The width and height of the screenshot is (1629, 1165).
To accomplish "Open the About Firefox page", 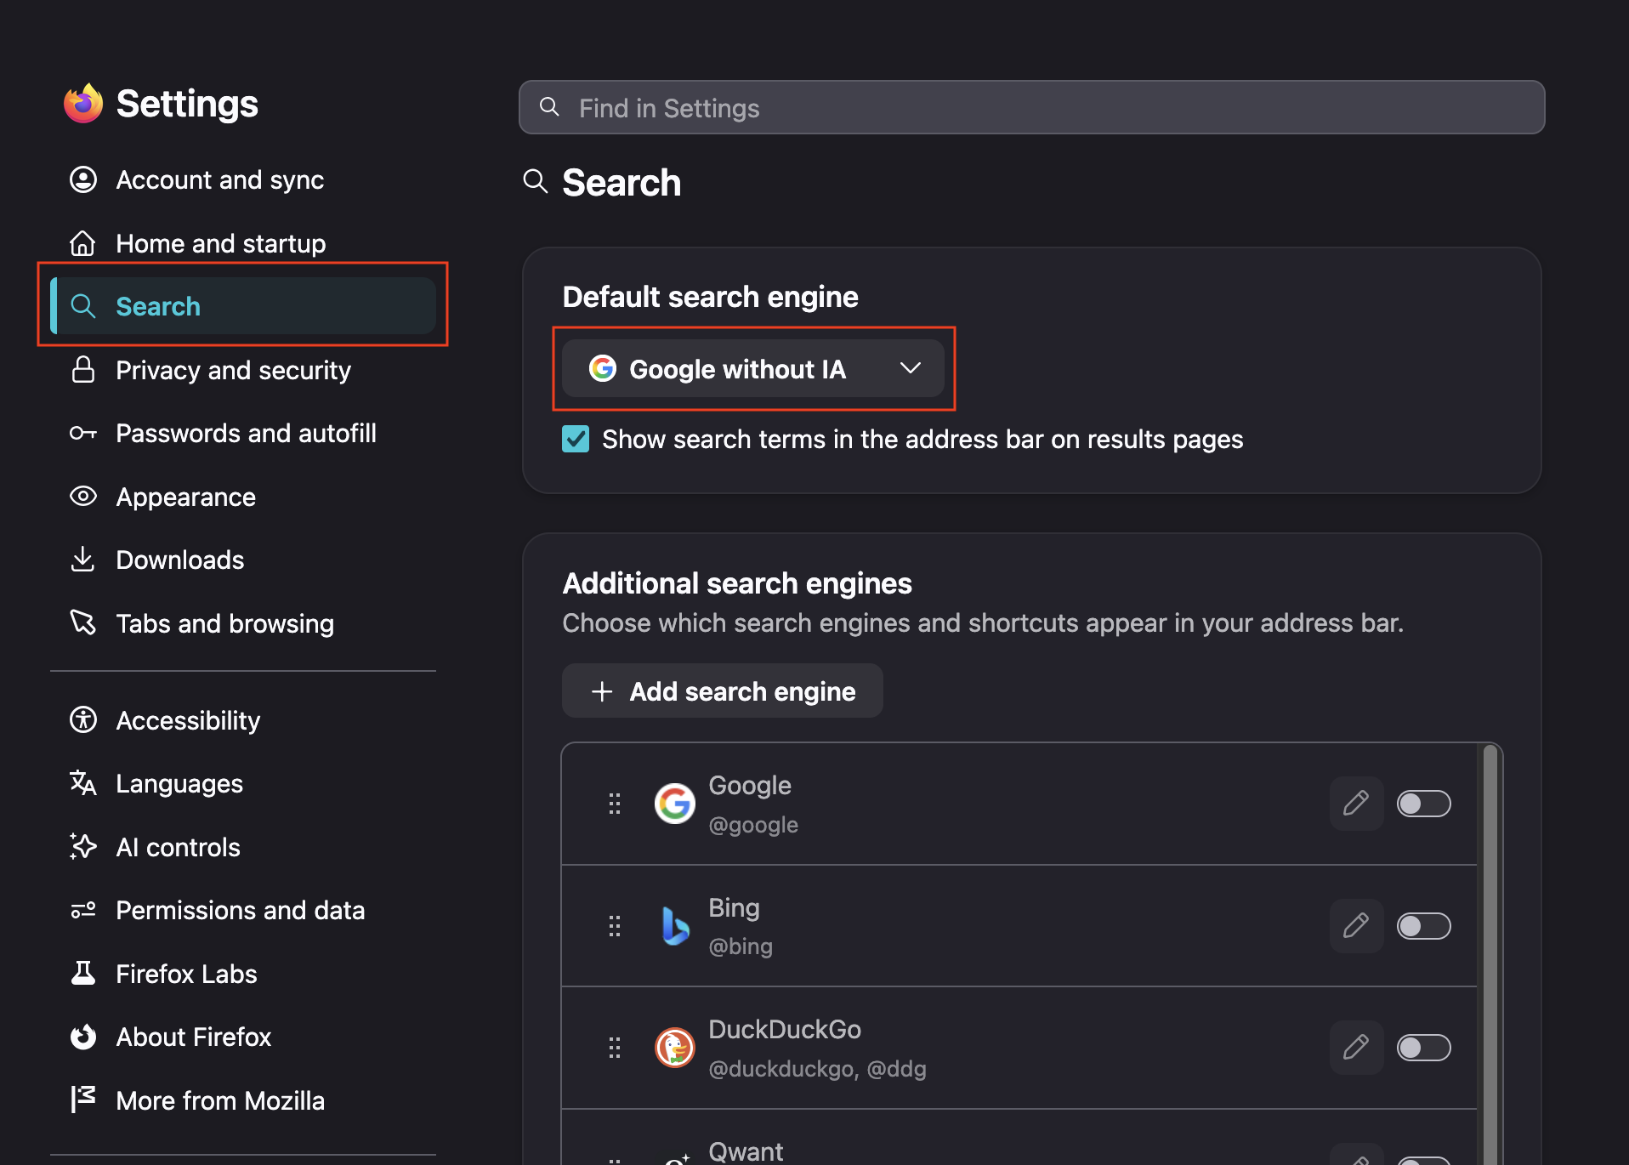I will (x=243, y=1037).
